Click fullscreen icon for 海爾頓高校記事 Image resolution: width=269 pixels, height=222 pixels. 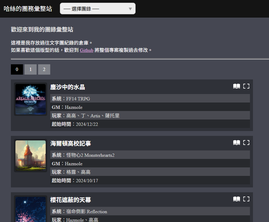click(x=246, y=143)
